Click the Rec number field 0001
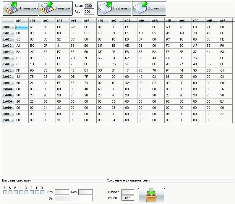 tap(89, 12)
